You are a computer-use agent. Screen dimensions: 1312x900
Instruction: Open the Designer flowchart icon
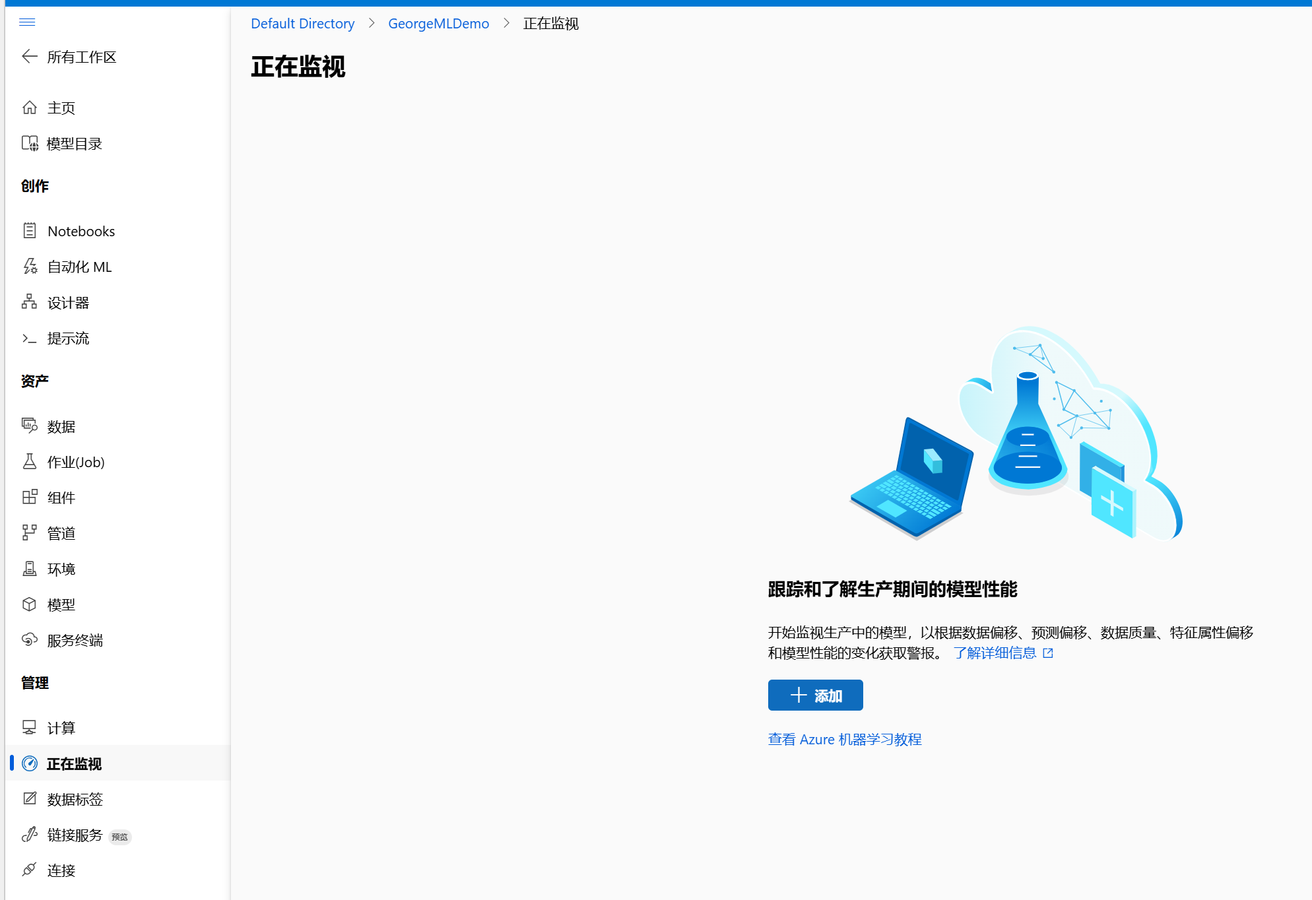30,302
